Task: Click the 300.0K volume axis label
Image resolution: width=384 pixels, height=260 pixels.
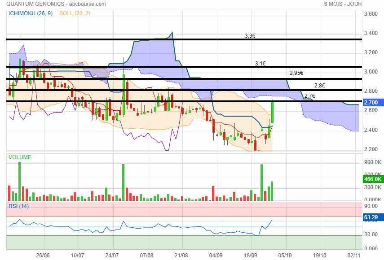Action: [372, 187]
